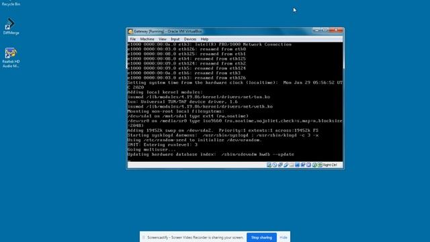The height and width of the screenshot is (242, 430).
Task: Click the 'Going multiuser...' console line
Action: tap(152, 149)
